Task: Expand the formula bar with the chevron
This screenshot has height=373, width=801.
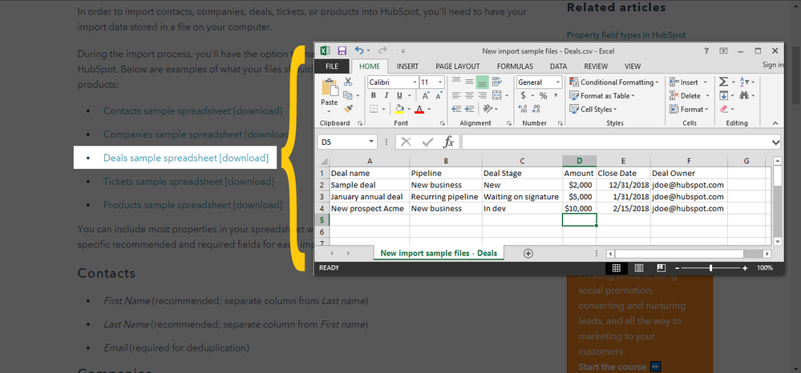Action: tap(776, 142)
